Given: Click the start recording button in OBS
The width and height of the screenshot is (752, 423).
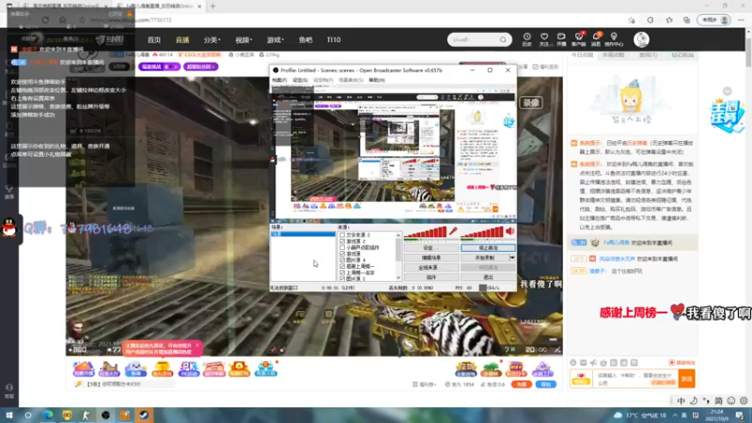Looking at the screenshot, I should pyautogui.click(x=485, y=258).
